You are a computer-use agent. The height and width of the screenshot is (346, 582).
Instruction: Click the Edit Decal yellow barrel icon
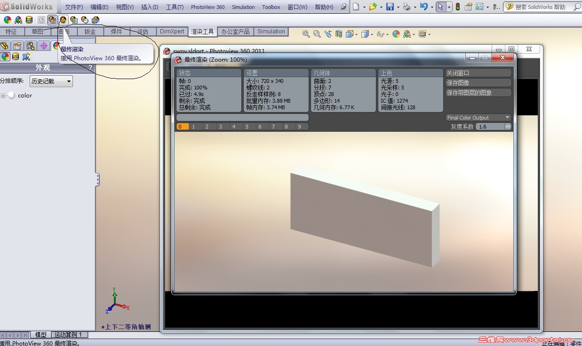(x=29, y=20)
